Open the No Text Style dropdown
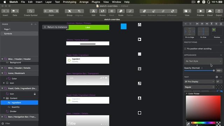Viewport: 224px width, 126px height. 203,61
